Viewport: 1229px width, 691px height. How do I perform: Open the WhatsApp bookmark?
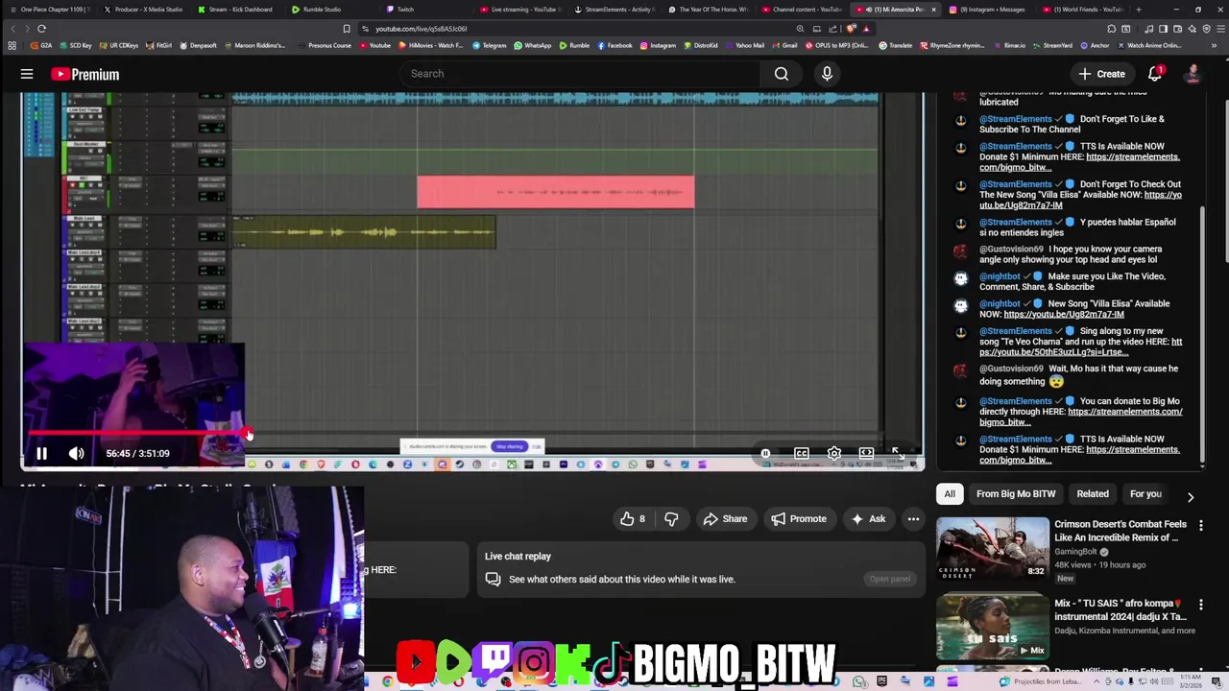tap(533, 45)
